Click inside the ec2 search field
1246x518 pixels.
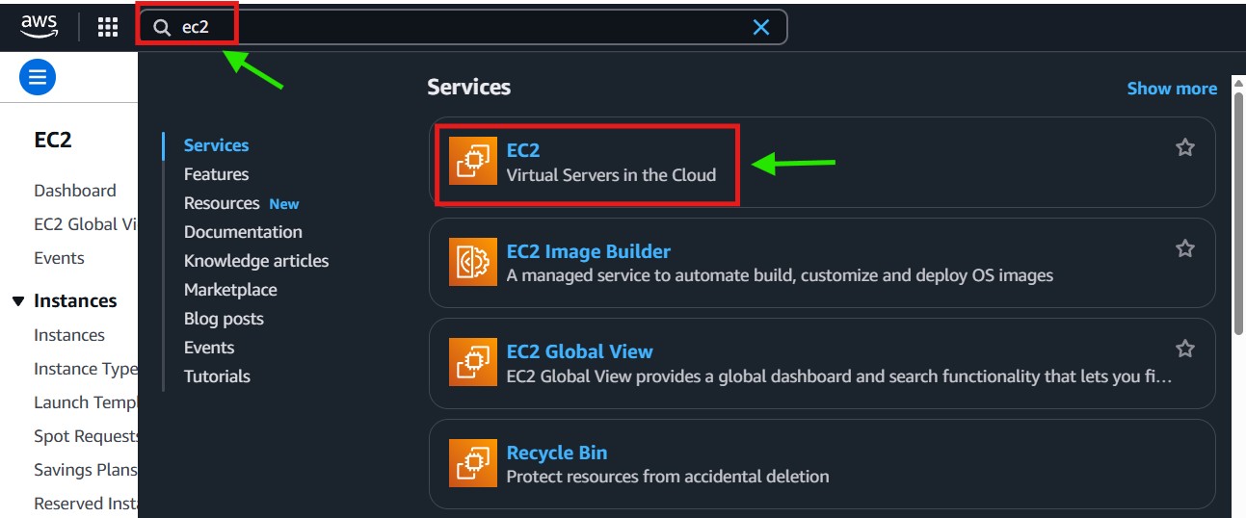coord(463,27)
